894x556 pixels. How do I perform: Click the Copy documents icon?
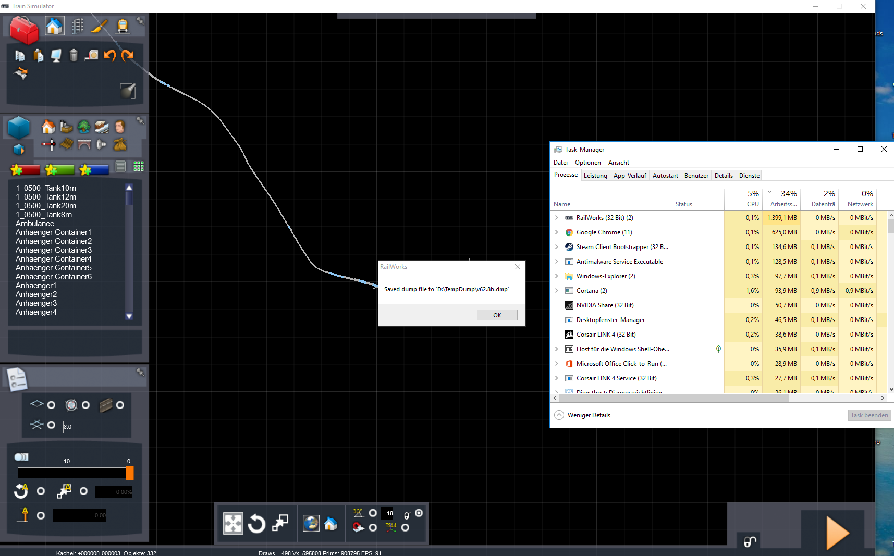tap(20, 55)
